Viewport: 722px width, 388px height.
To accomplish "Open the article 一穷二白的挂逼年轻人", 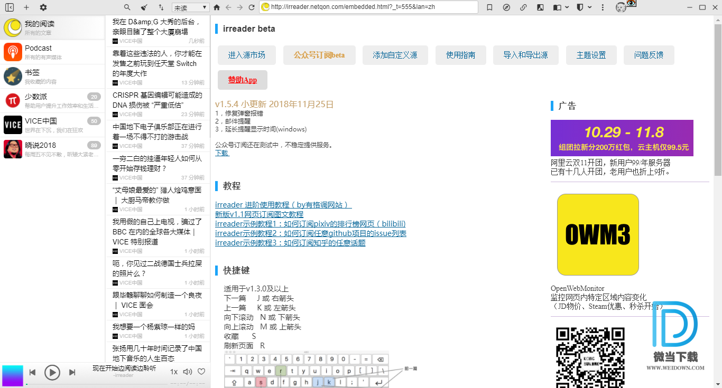I will coord(158,167).
